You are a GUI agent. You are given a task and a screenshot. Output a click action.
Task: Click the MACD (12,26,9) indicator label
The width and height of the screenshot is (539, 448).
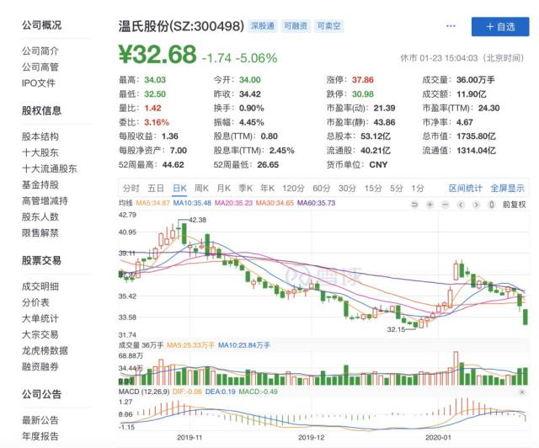point(144,392)
